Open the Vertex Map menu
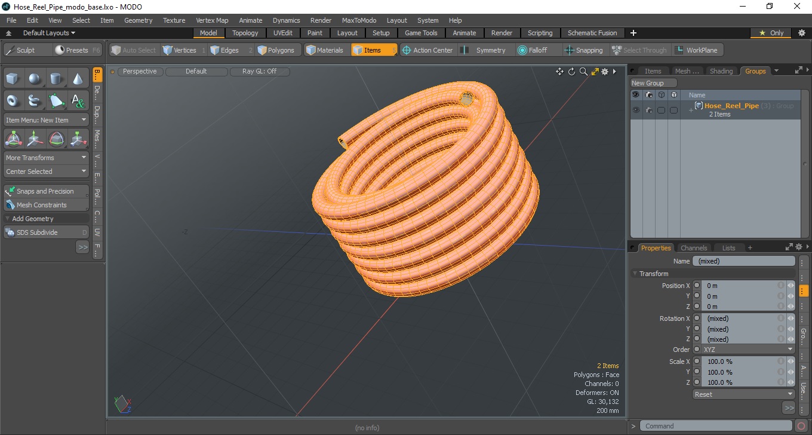The width and height of the screenshot is (812, 435). click(x=212, y=20)
